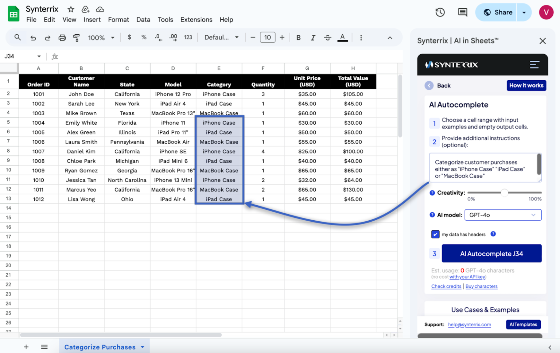560x353 pixels.
Task: Open version history
Action: tap(440, 12)
